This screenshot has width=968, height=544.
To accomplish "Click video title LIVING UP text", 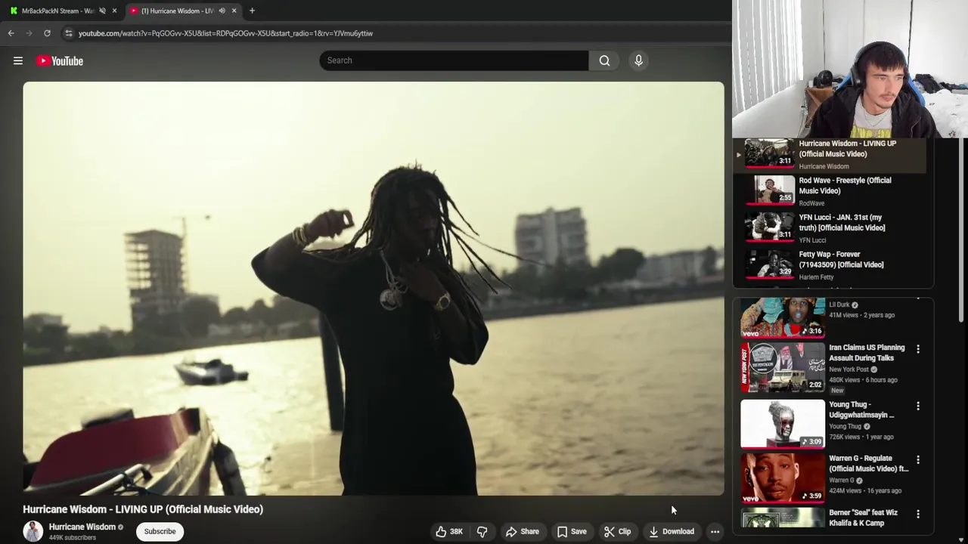I will (143, 509).
